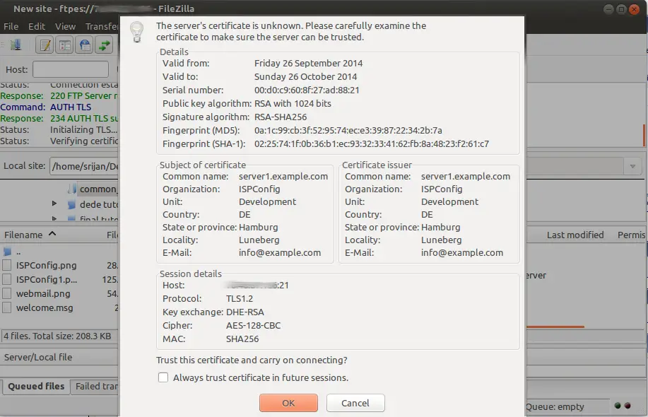This screenshot has height=417, width=648.
Task: Click the Local site path field
Action: 84,166
